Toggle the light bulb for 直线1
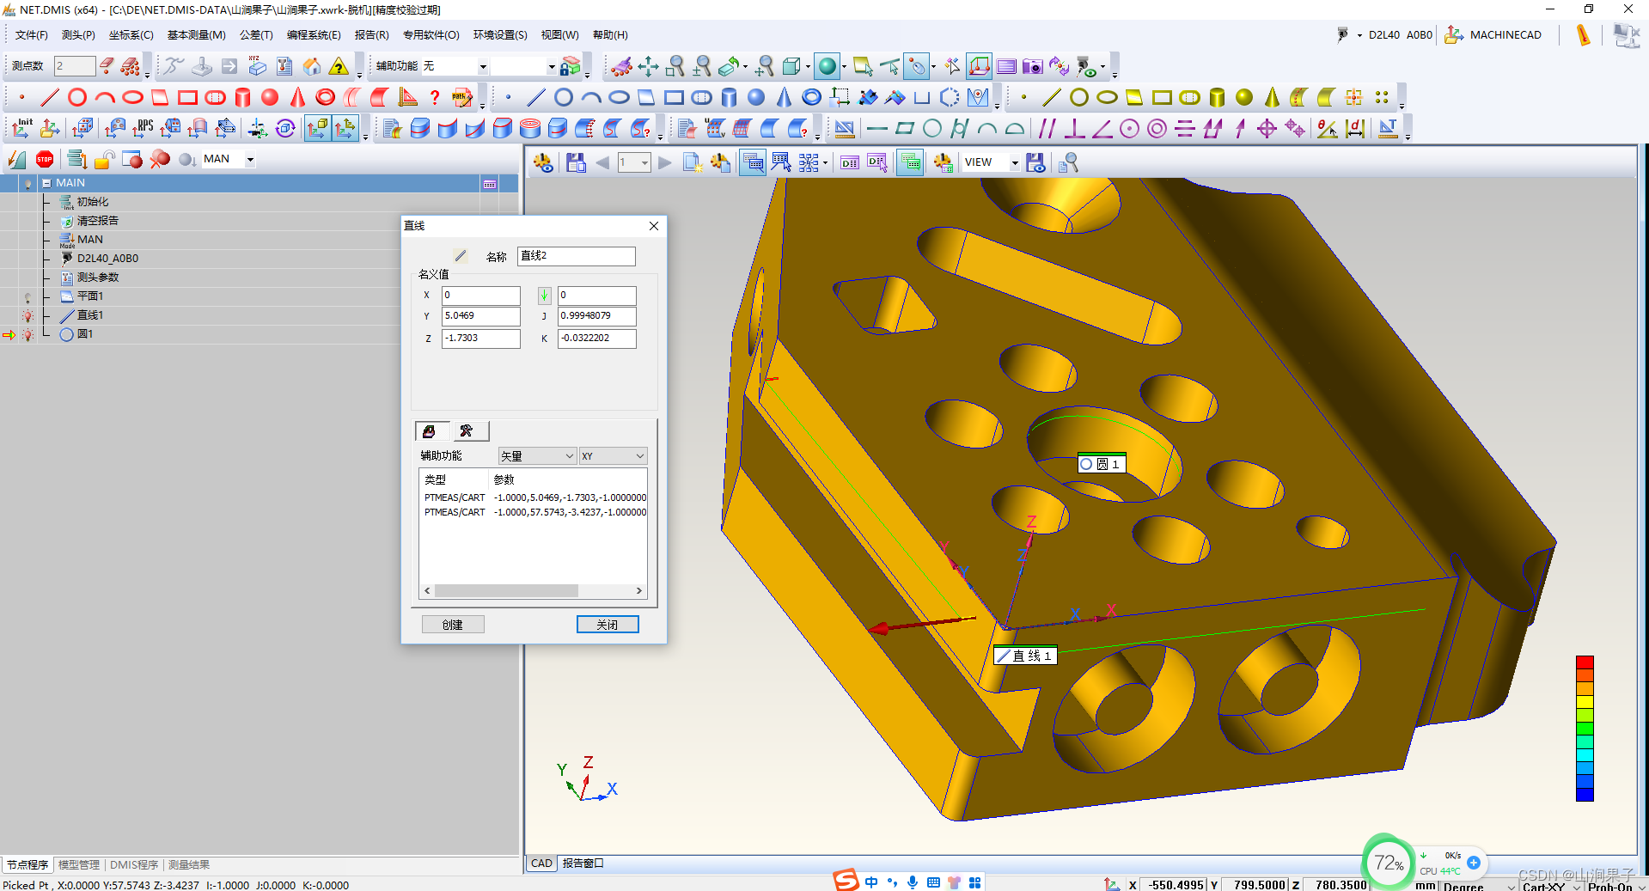 27,316
